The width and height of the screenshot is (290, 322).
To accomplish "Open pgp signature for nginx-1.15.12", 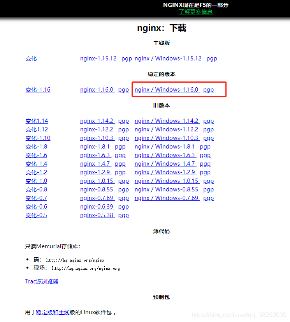I will click(x=127, y=58).
